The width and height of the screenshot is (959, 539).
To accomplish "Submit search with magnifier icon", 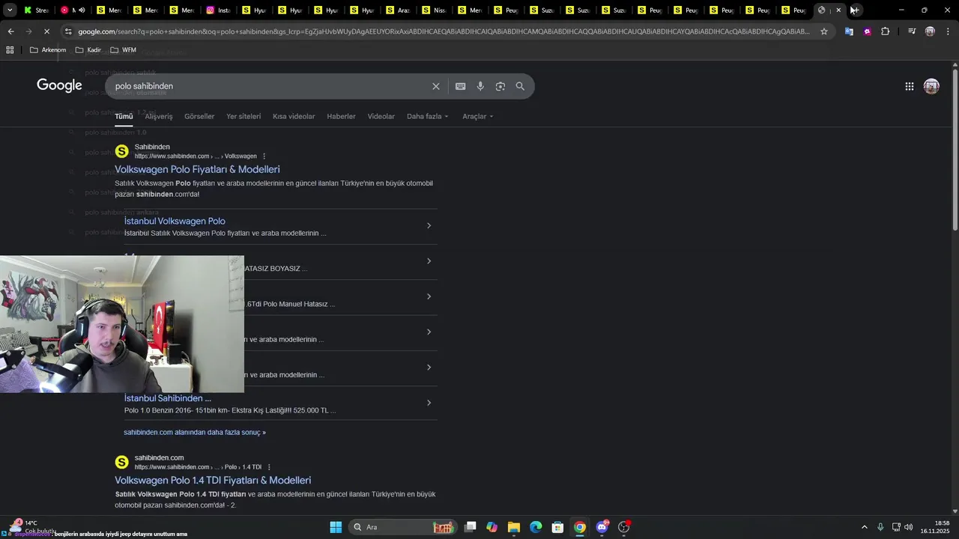I will tap(520, 86).
